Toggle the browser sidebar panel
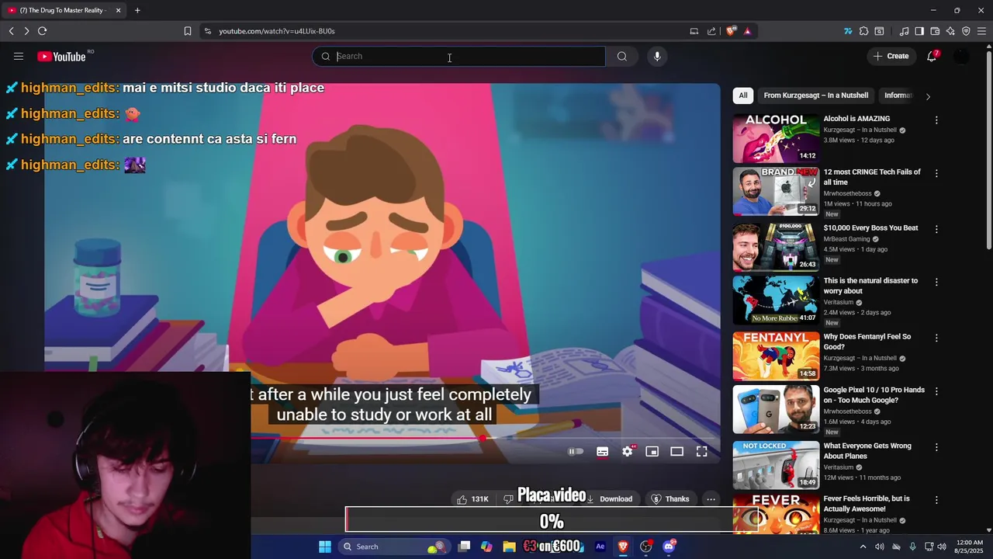The height and width of the screenshot is (559, 993). tap(919, 31)
